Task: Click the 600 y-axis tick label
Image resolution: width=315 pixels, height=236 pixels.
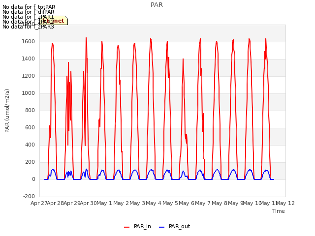Action: (30, 128)
